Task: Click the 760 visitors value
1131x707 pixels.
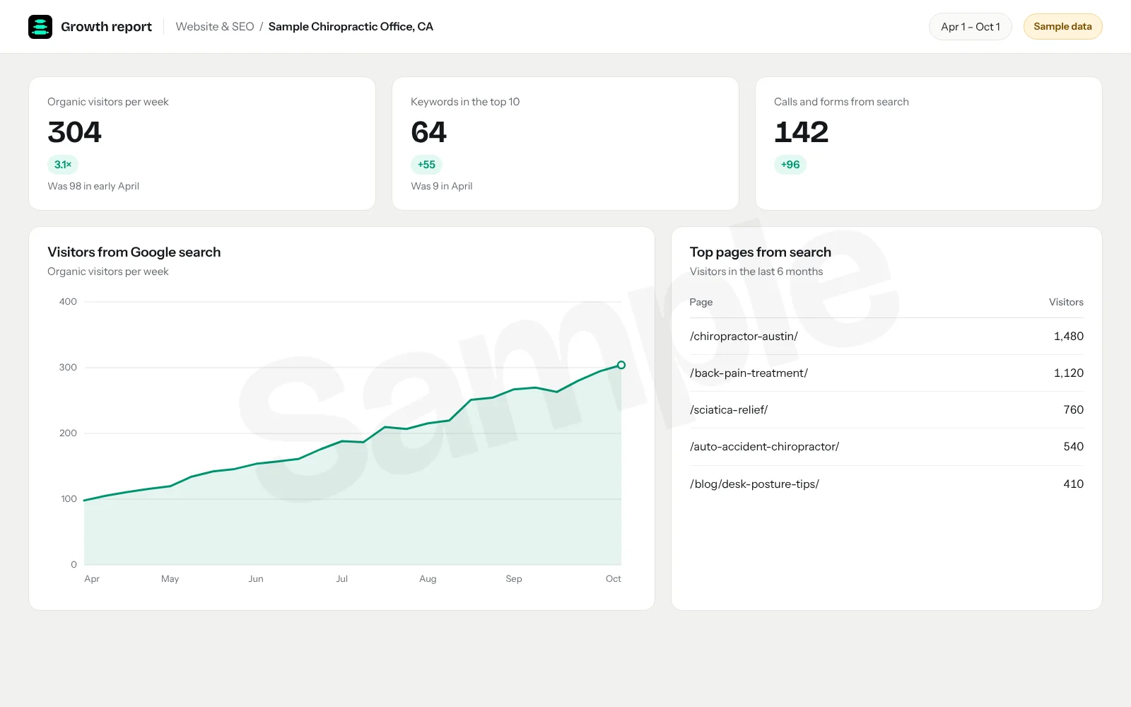Action: pyautogui.click(x=1073, y=410)
